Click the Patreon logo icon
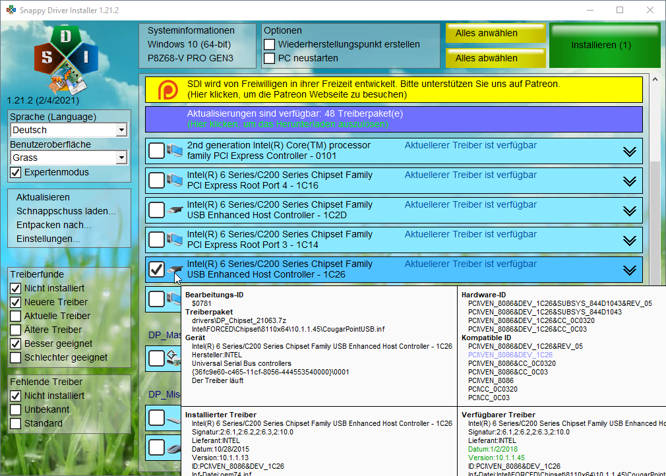The width and height of the screenshot is (666, 476). coord(167,90)
